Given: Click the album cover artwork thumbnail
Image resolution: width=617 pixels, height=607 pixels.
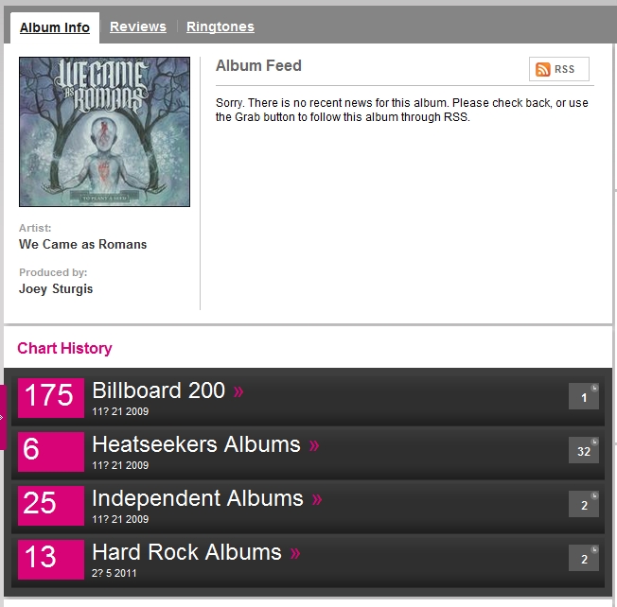Looking at the screenshot, I should 104,131.
